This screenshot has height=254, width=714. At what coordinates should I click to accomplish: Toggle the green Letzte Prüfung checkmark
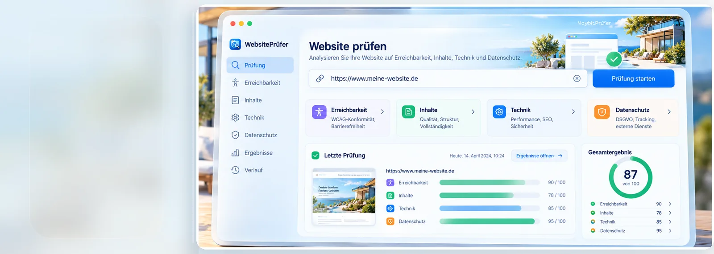315,156
